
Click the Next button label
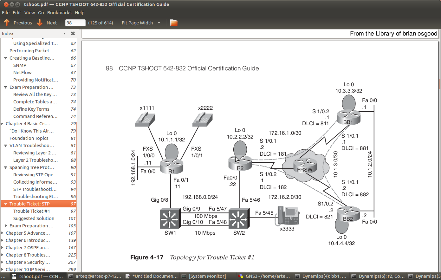tap(52, 23)
